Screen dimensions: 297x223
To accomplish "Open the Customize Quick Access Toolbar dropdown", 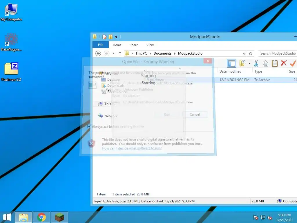I will coord(116,37).
